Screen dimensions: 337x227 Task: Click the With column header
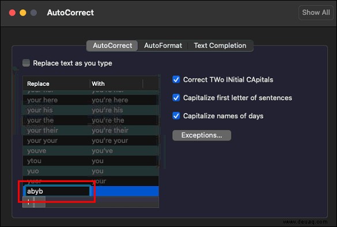pos(116,84)
